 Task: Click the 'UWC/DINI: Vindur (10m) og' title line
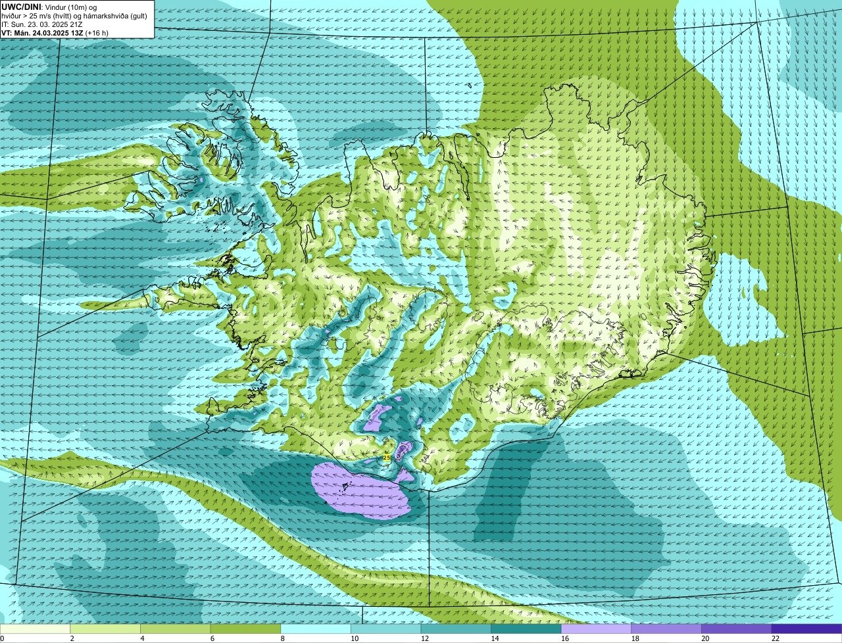point(49,7)
